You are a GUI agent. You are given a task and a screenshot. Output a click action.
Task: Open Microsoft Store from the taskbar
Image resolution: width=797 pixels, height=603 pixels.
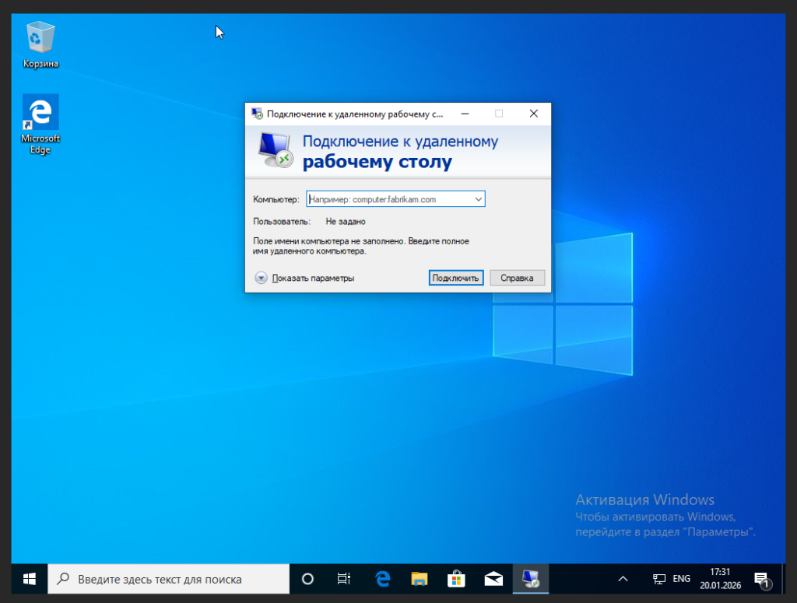tap(456, 579)
